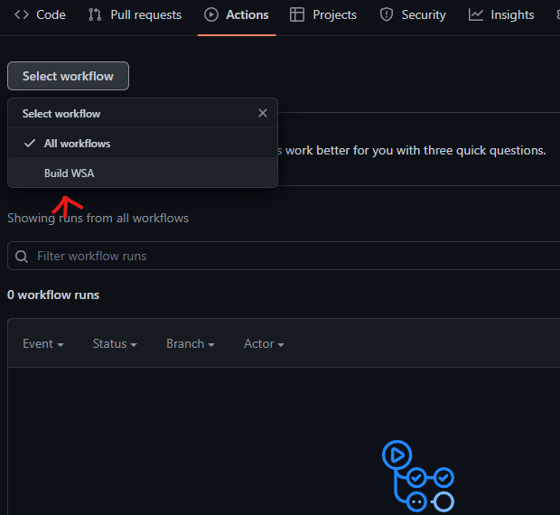The image size is (560, 515).
Task: Go to the Projects tab
Action: tap(322, 14)
